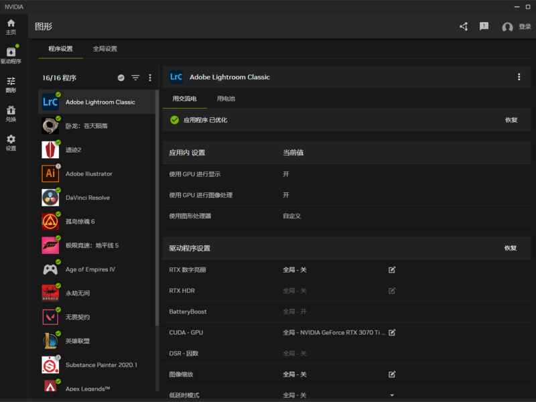This screenshot has height=402, width=536.
Task: Open the program list filter icon
Action: coord(136,78)
